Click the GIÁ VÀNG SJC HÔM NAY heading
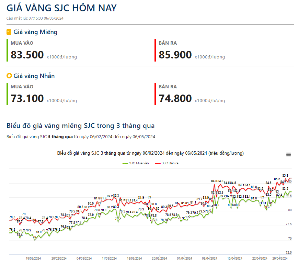Viewport: 298px width, 263px height. tap(61, 8)
